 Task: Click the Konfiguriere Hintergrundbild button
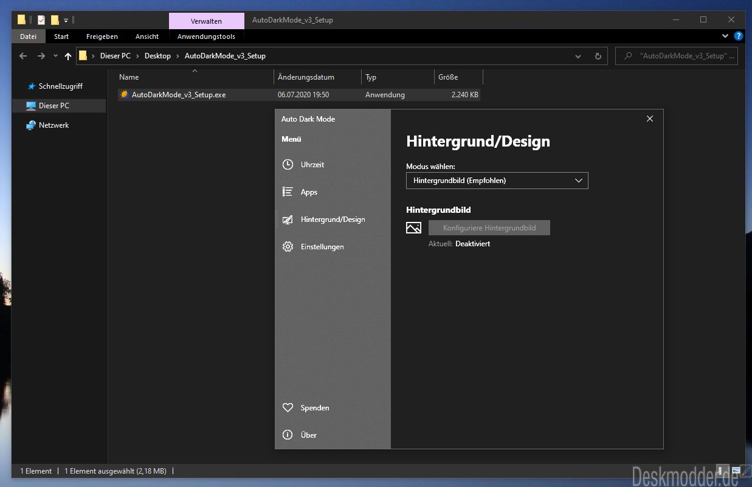(489, 228)
